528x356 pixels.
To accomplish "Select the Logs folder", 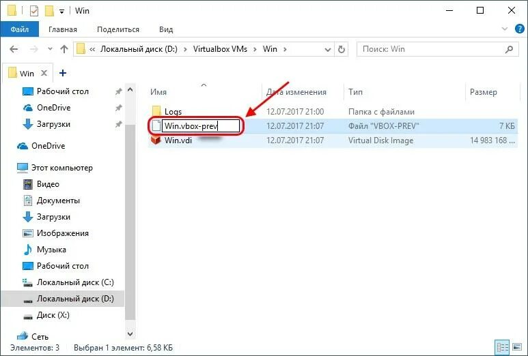I will [x=173, y=112].
